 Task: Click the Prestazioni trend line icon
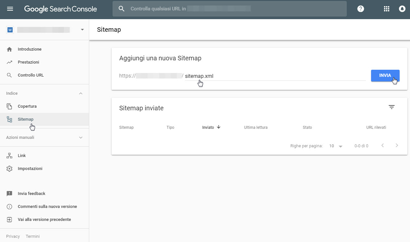[9, 62]
